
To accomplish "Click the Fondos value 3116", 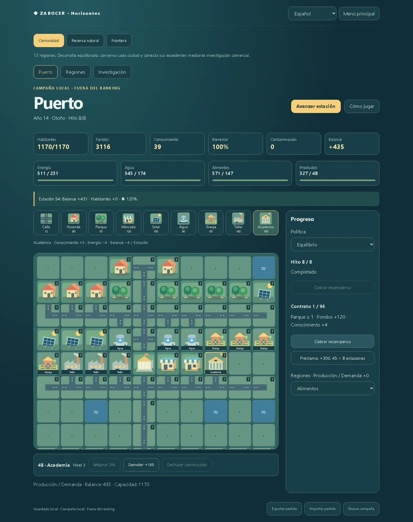I will [103, 147].
